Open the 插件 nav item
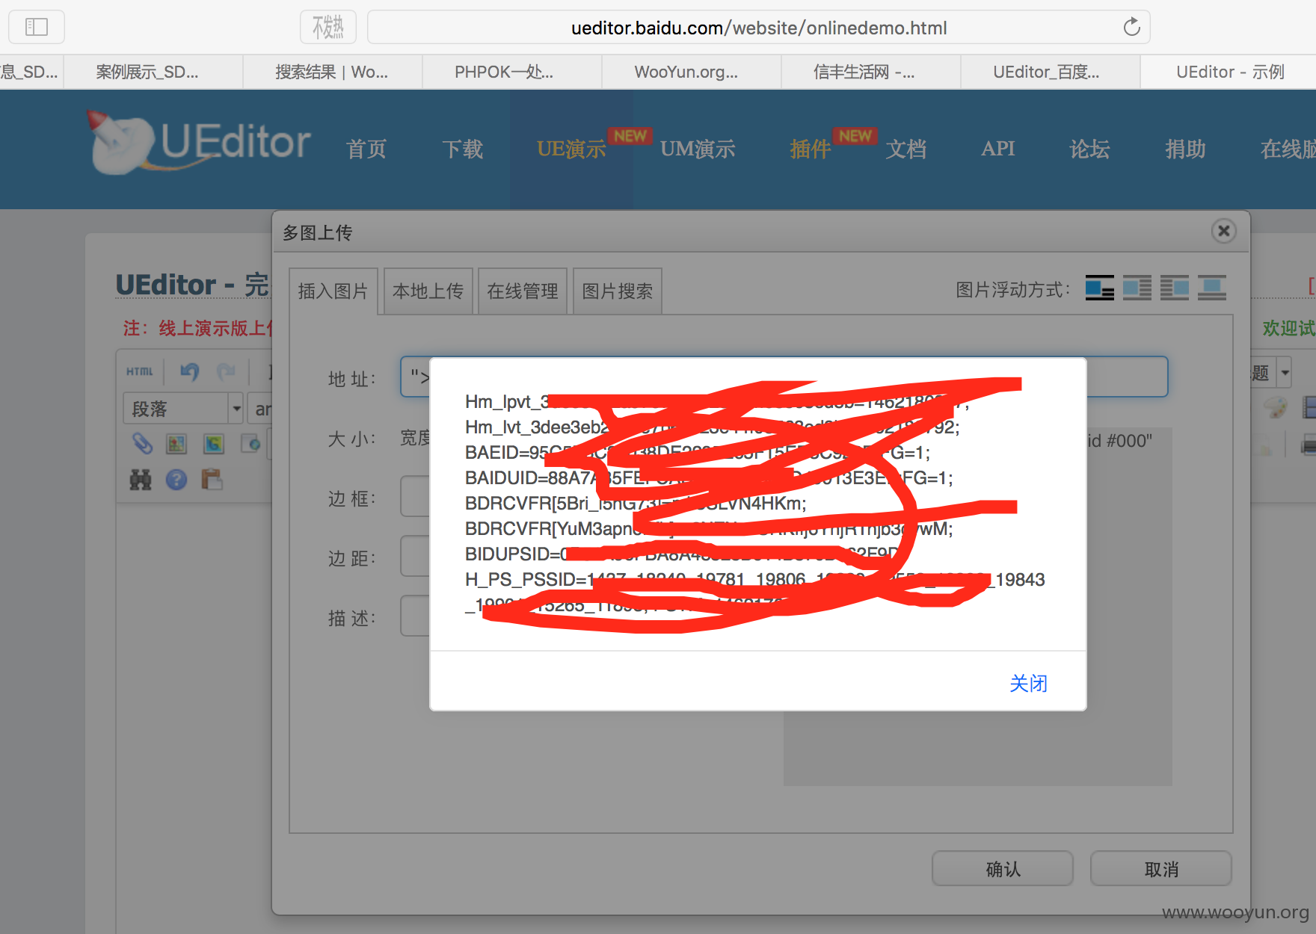Image resolution: width=1316 pixels, height=934 pixels. 811,149
